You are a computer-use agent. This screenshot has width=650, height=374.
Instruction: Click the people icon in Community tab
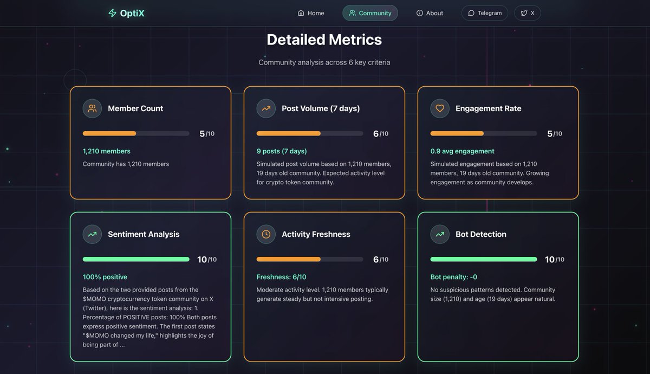click(x=353, y=13)
